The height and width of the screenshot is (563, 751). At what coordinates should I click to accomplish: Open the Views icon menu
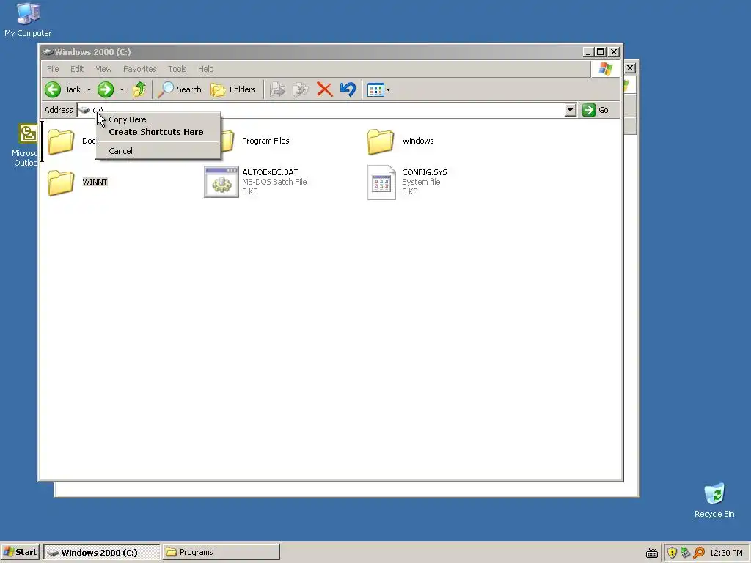point(378,89)
